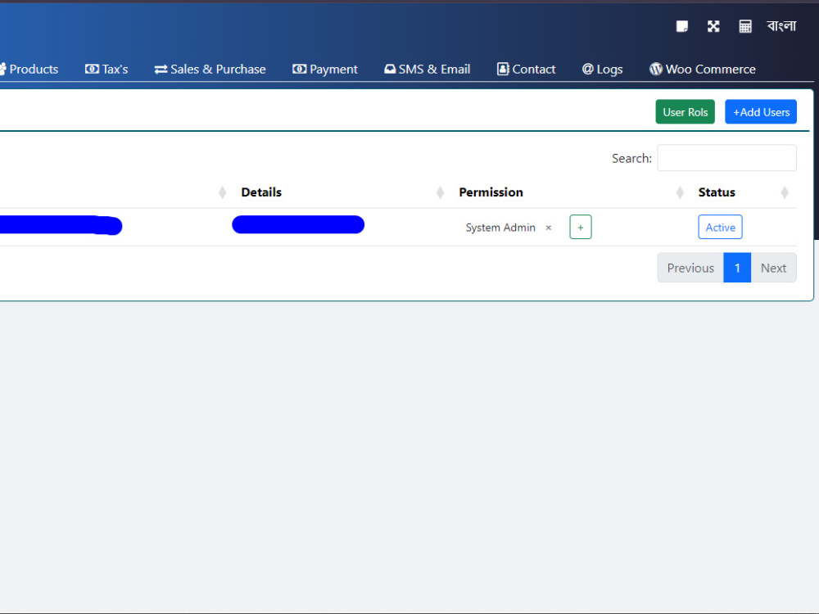
Task: Add a permission with the plus button
Action: [581, 227]
